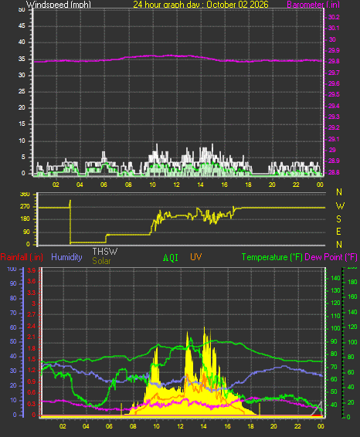Click the 110 mark on temperature axis
360x437 pixels.
click(335, 316)
